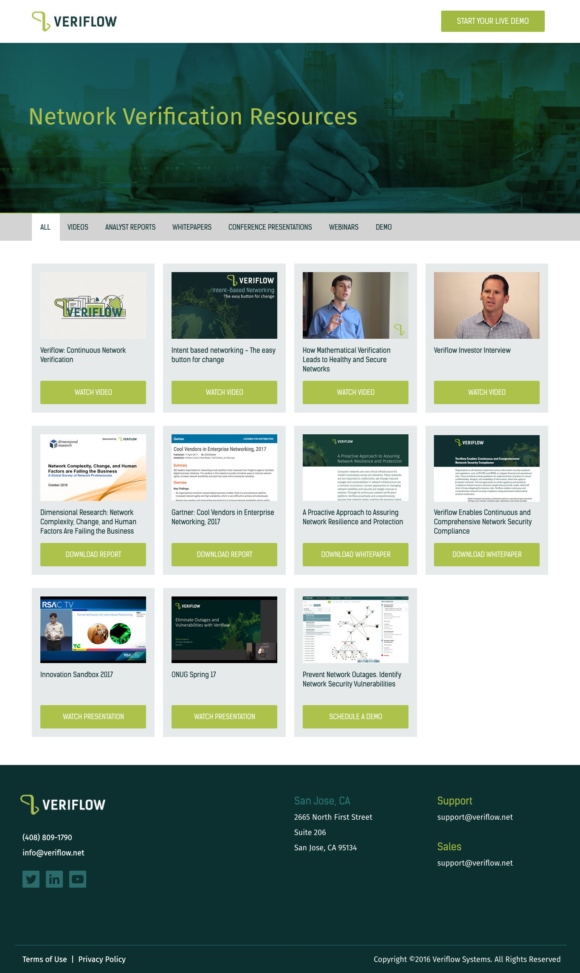Click 'Network Verification Resources' heading

pos(193,116)
